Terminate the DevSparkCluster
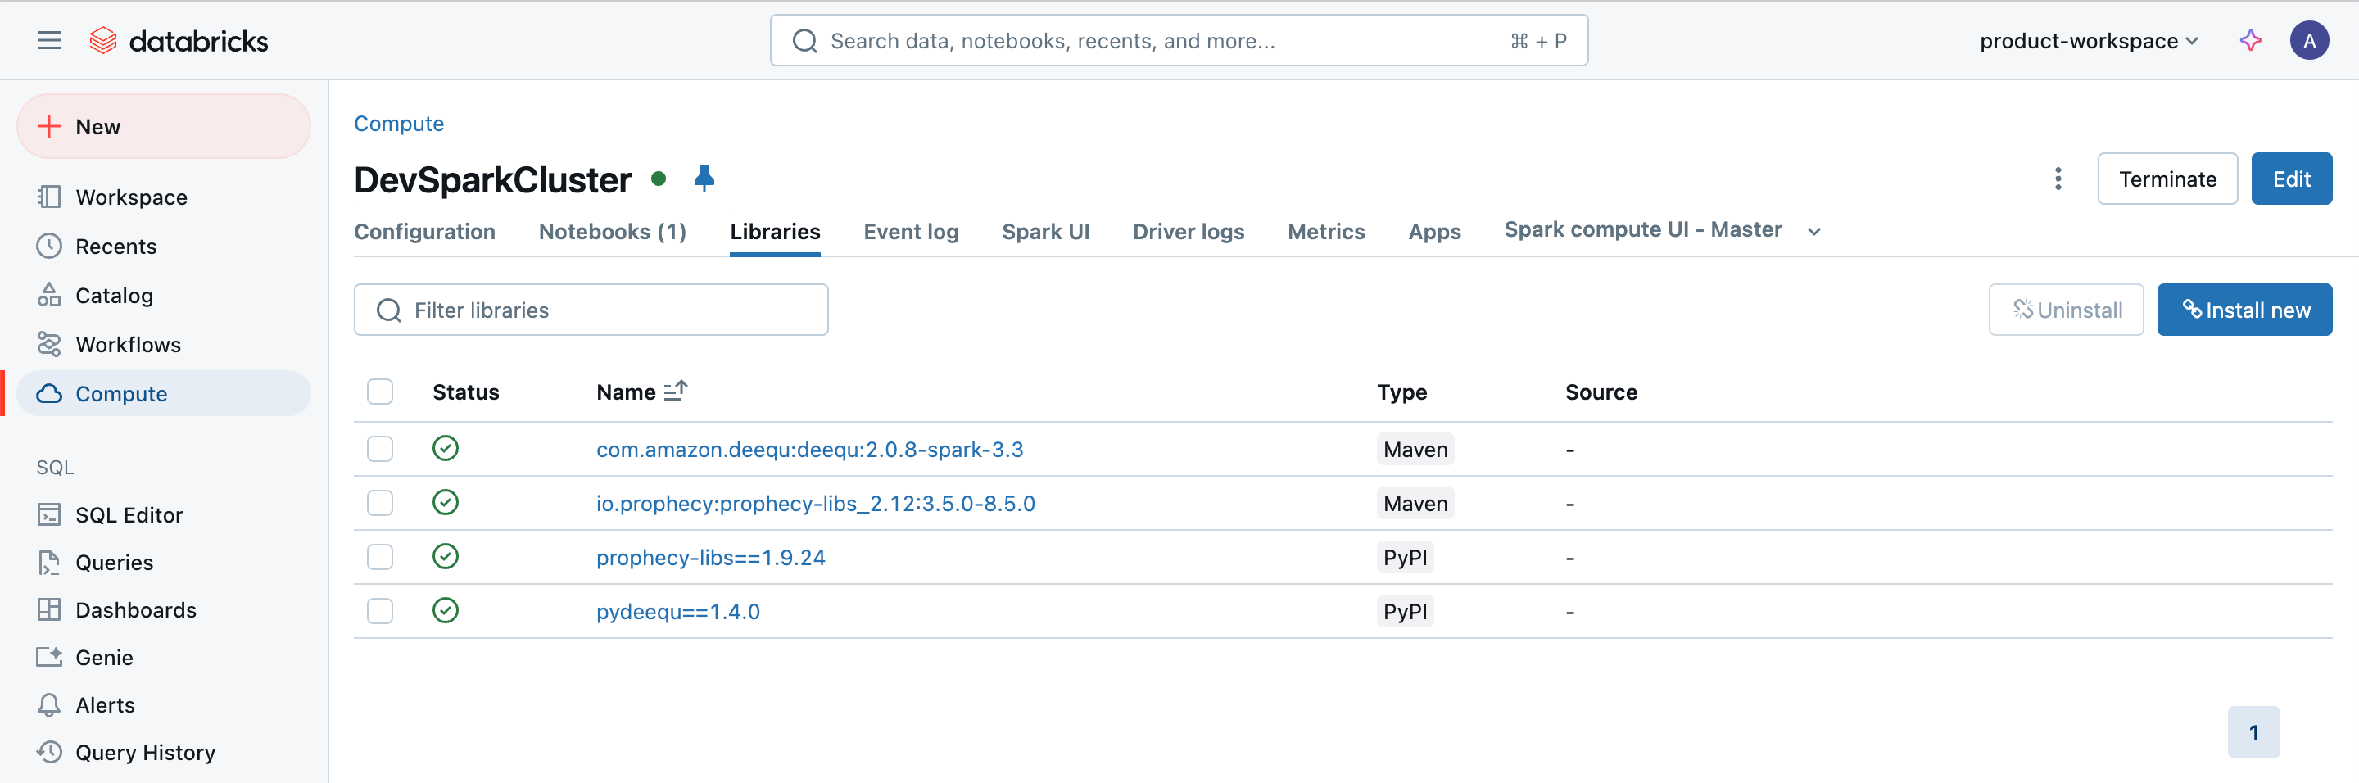Screen dimensions: 2359x783 (x=2167, y=179)
